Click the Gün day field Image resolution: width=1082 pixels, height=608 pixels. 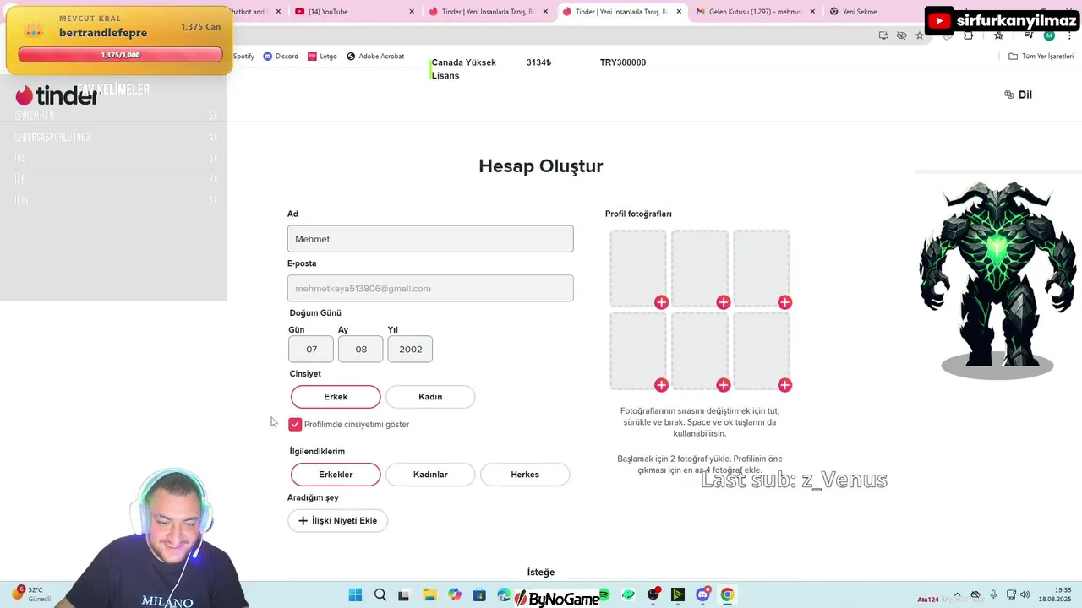(311, 350)
